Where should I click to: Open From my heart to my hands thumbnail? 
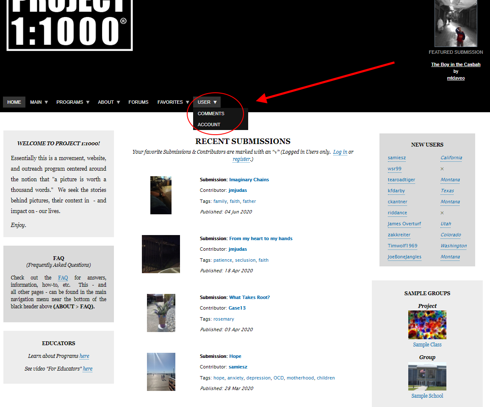[x=161, y=254]
